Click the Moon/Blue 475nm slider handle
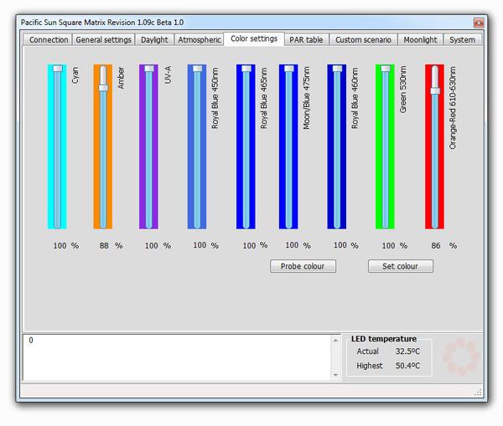 [x=289, y=69]
